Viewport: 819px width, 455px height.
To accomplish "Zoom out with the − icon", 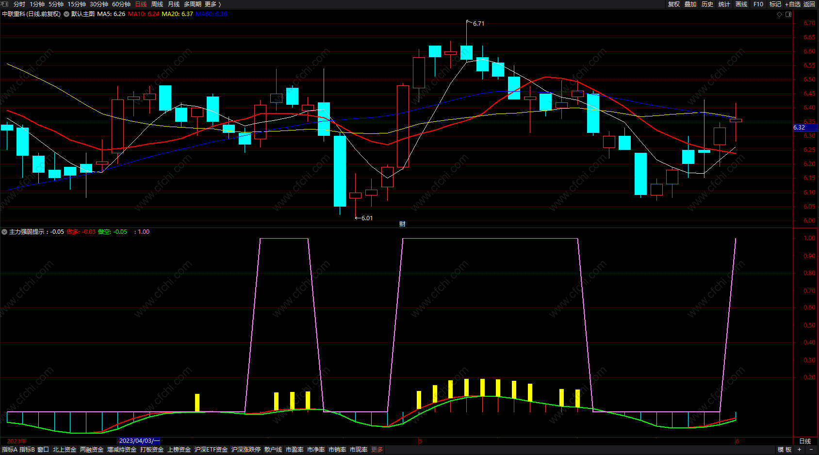I will 811,450.
